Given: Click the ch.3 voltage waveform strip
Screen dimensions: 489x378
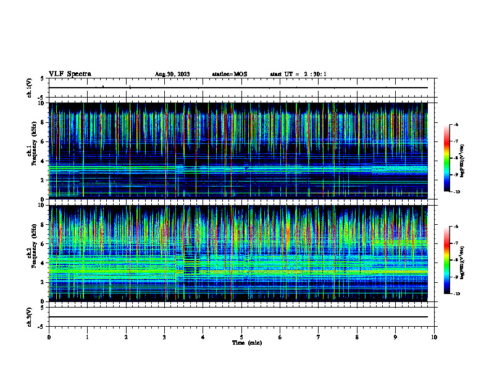Looking at the screenshot, I should [241, 317].
